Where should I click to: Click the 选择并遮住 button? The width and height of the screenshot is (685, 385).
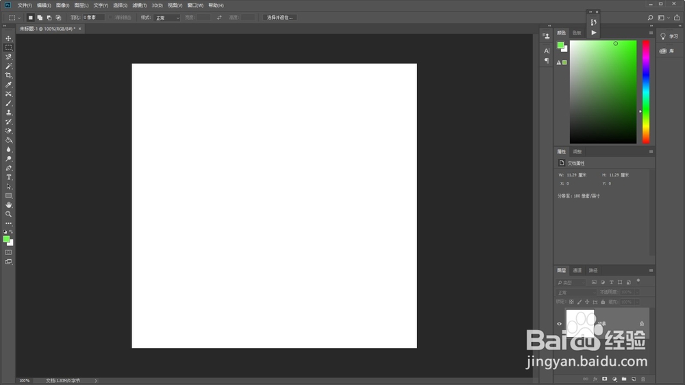click(279, 18)
